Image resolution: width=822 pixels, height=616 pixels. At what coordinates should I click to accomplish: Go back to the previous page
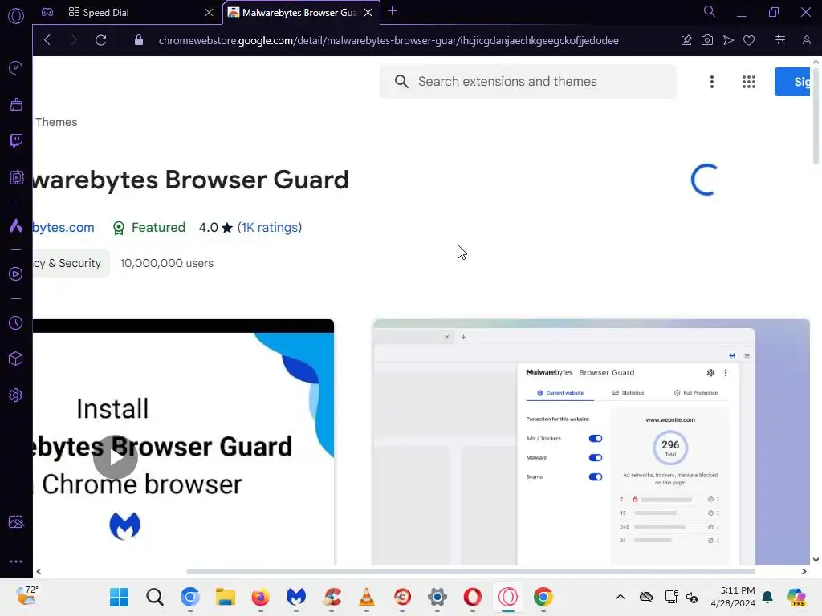(47, 40)
